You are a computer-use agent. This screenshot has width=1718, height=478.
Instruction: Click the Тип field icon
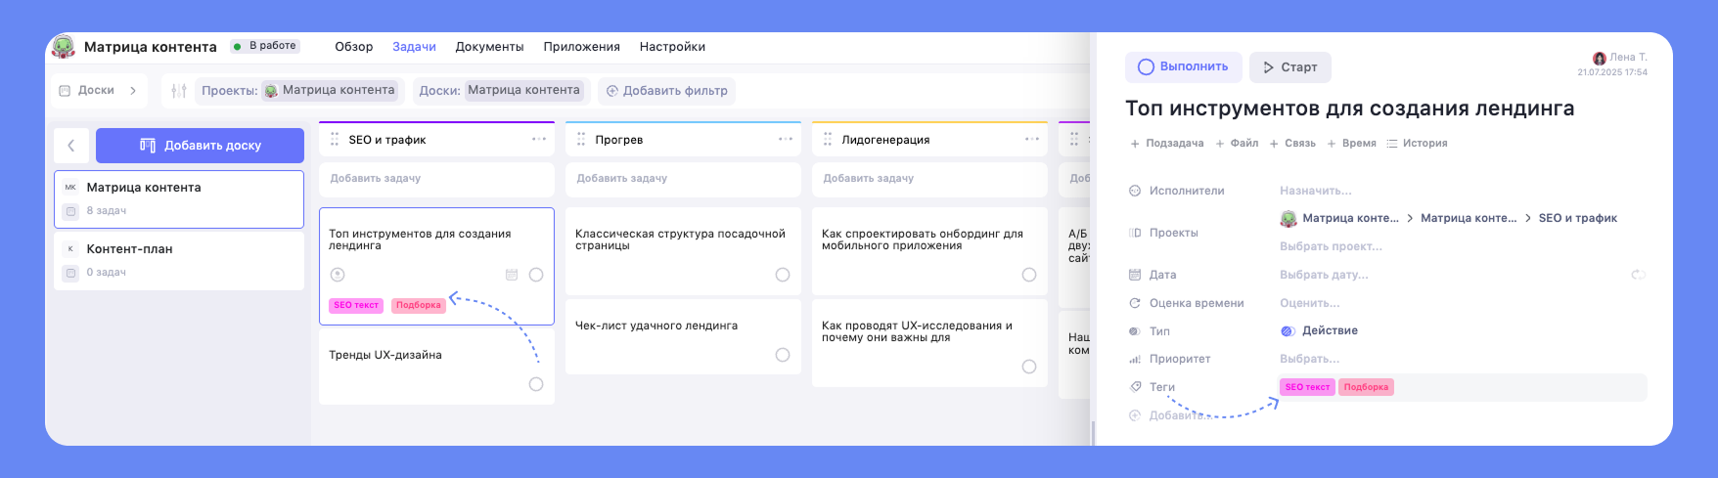(1135, 331)
